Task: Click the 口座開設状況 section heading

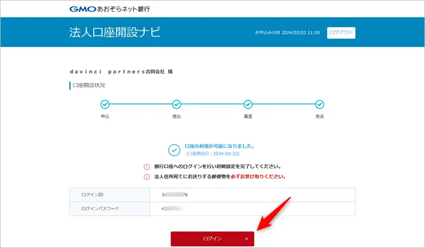Action: tap(89, 86)
